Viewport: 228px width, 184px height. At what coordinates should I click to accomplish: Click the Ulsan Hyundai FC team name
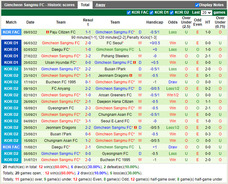pyautogui.click(x=60, y=63)
